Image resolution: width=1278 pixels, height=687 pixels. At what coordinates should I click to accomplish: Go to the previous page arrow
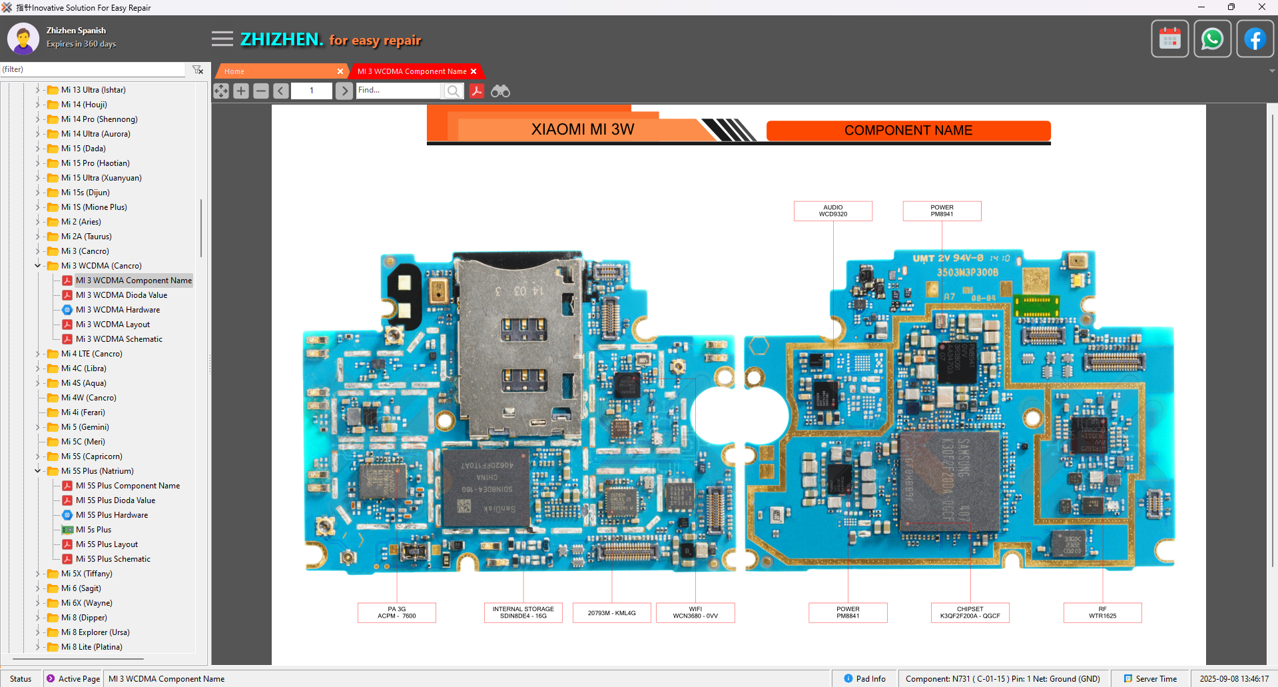(x=281, y=91)
